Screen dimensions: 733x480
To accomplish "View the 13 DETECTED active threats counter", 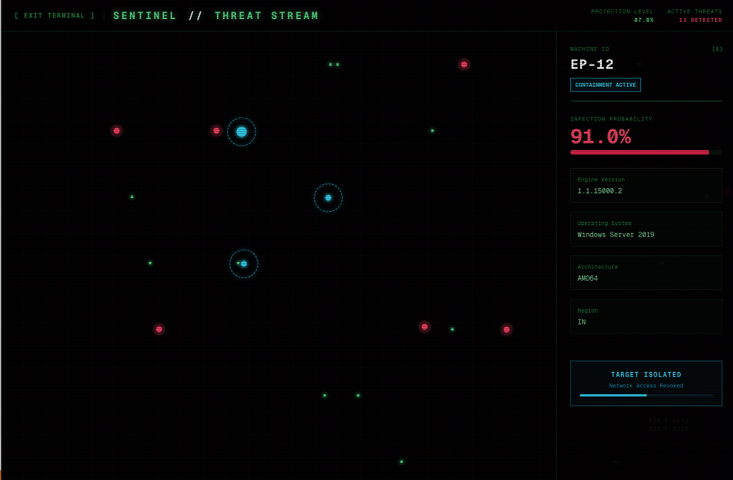I will coord(694,20).
